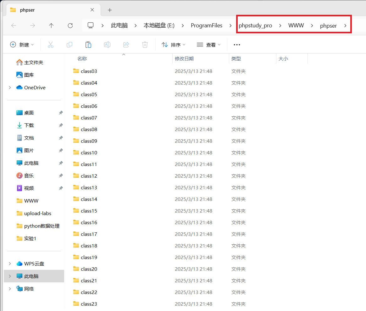The width and height of the screenshot is (366, 311).
Task: Open the three-dot more options menu
Action: [237, 45]
